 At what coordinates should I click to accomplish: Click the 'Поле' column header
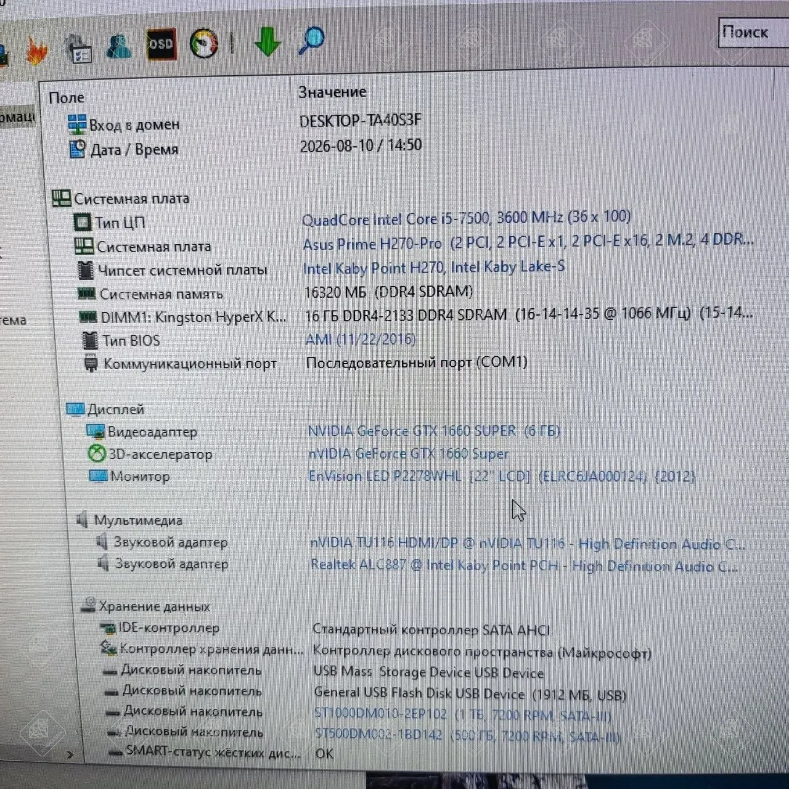[67, 97]
